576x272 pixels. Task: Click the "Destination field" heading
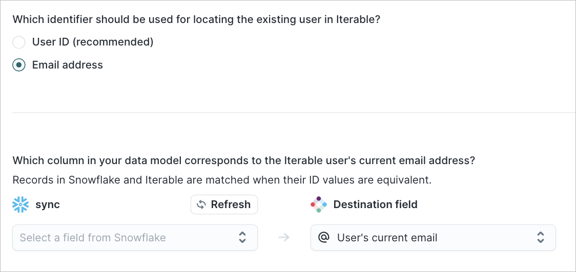[376, 204]
